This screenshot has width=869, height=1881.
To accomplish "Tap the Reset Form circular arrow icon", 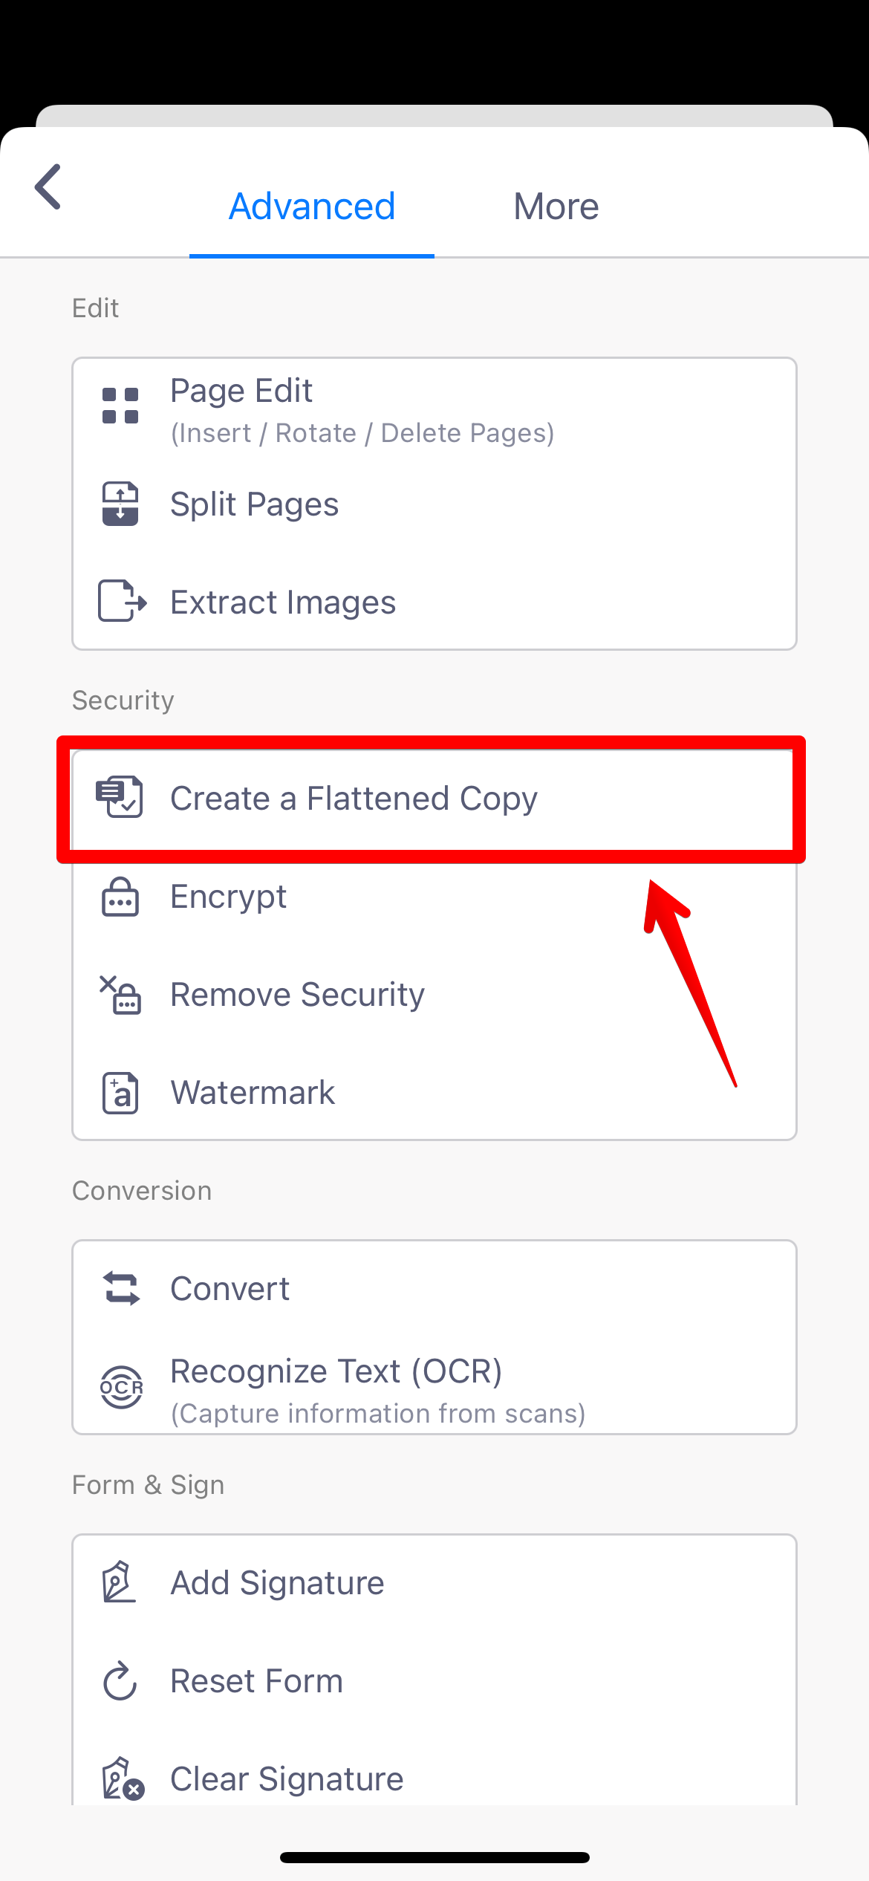I will (x=120, y=1681).
